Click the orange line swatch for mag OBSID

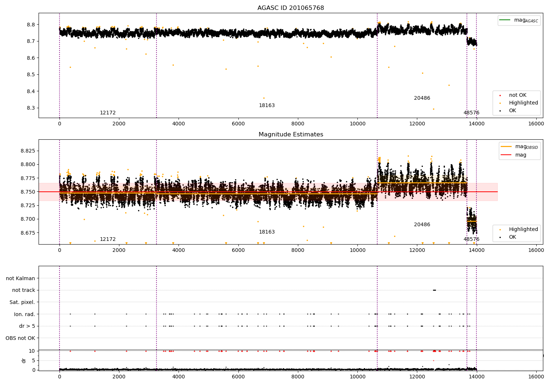click(506, 147)
